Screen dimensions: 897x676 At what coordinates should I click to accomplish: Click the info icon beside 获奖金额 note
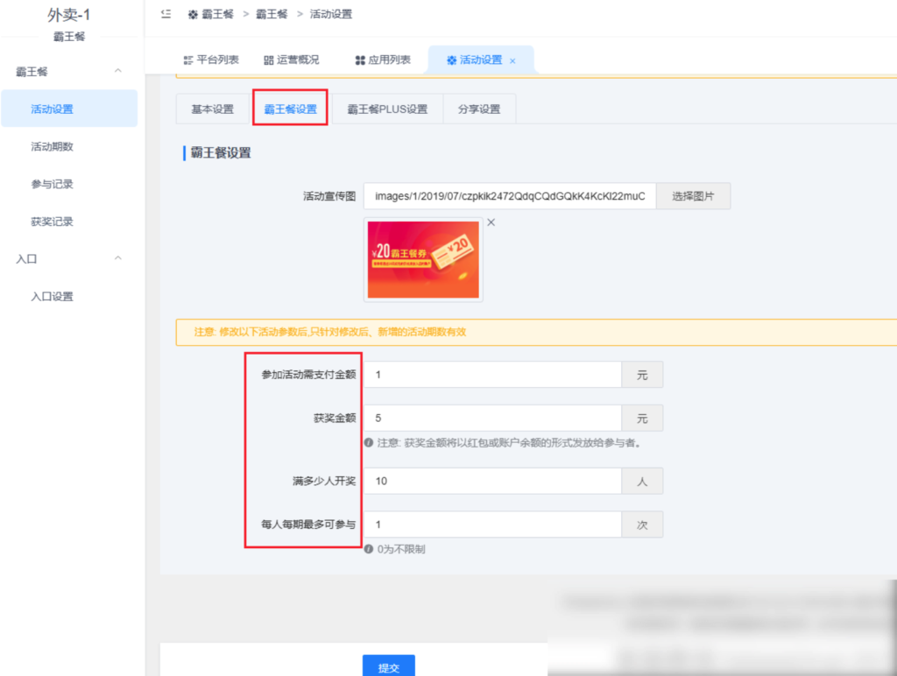pyautogui.click(x=369, y=443)
